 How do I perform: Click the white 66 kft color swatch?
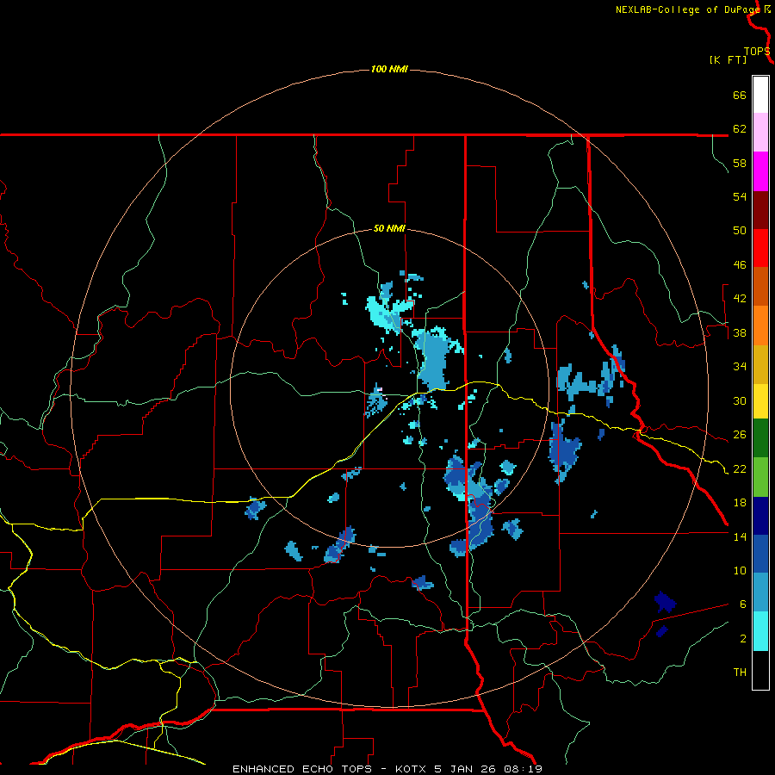click(x=760, y=95)
